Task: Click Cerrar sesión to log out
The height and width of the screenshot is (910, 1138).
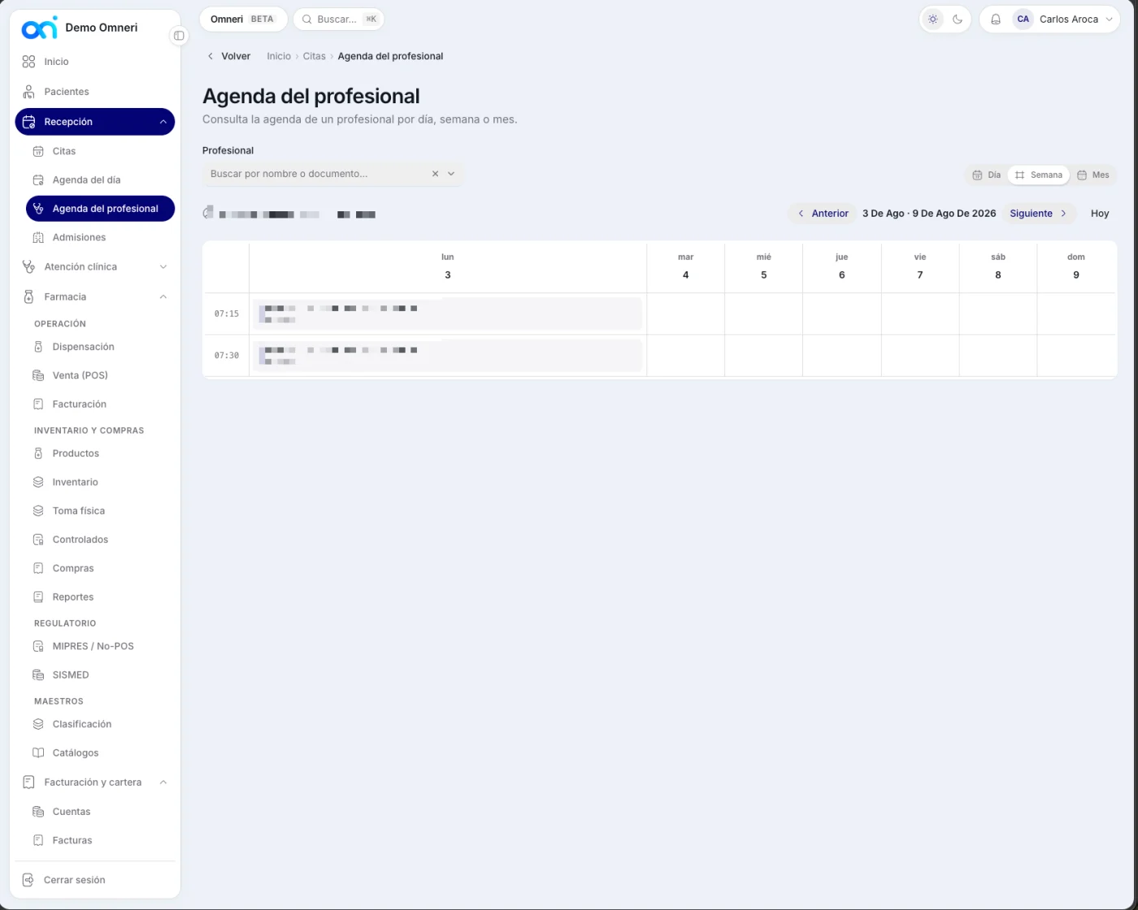Action: click(95, 880)
